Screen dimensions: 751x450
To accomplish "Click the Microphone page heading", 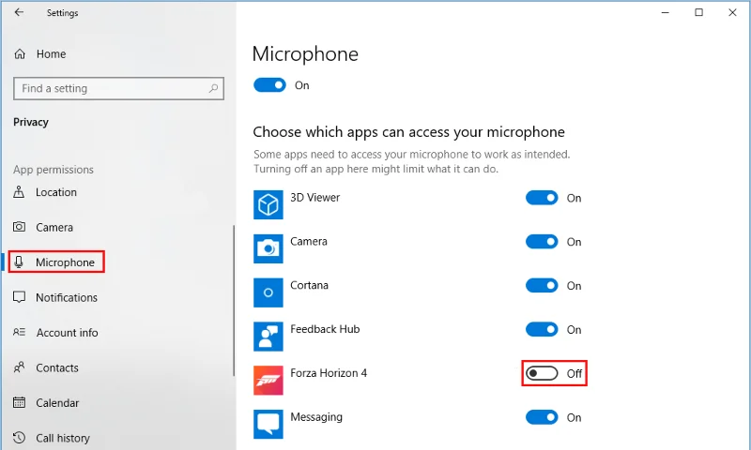I will [305, 53].
